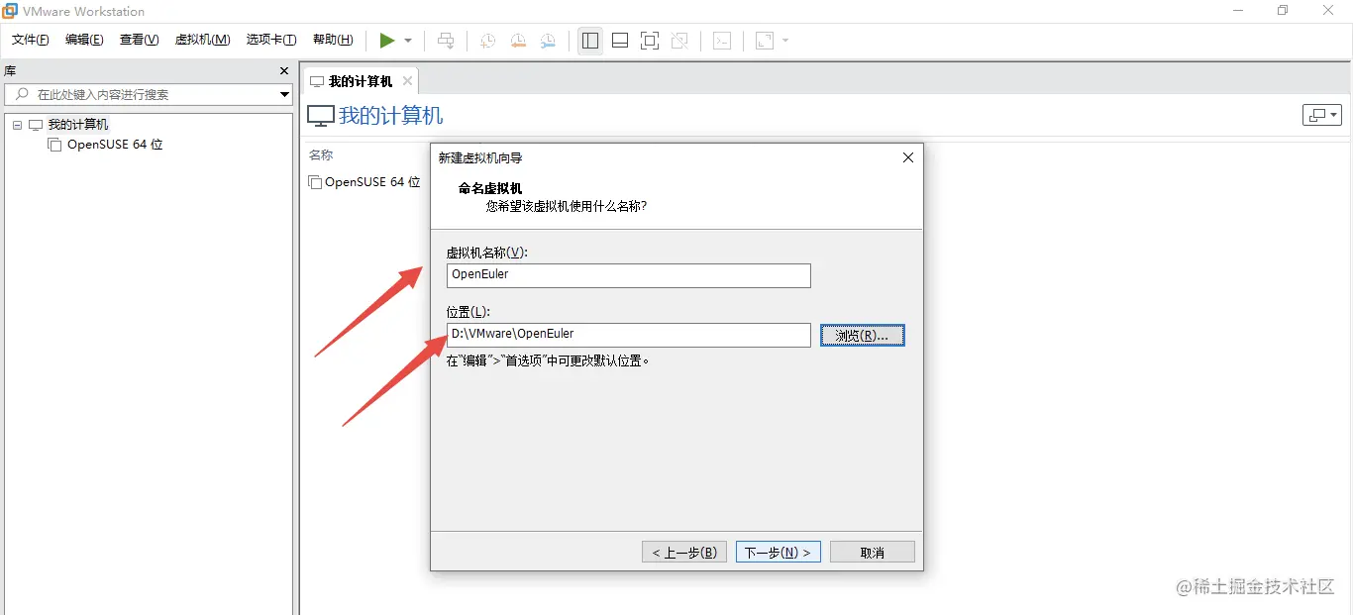This screenshot has height=615, width=1353.
Task: Open the 文件(F) menu
Action: (31, 40)
